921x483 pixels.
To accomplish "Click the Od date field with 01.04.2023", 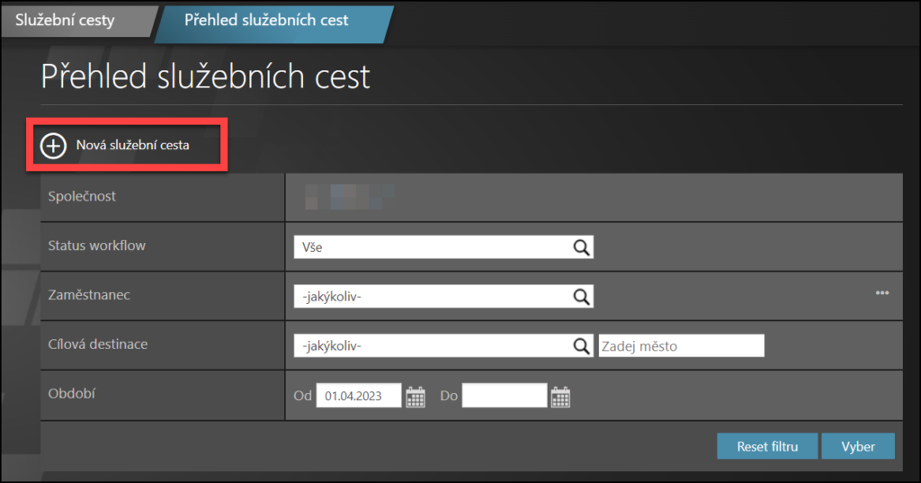I will (358, 396).
